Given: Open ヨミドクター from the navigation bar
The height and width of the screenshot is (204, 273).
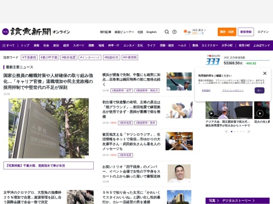Looking at the screenshot, I should click(x=210, y=45).
